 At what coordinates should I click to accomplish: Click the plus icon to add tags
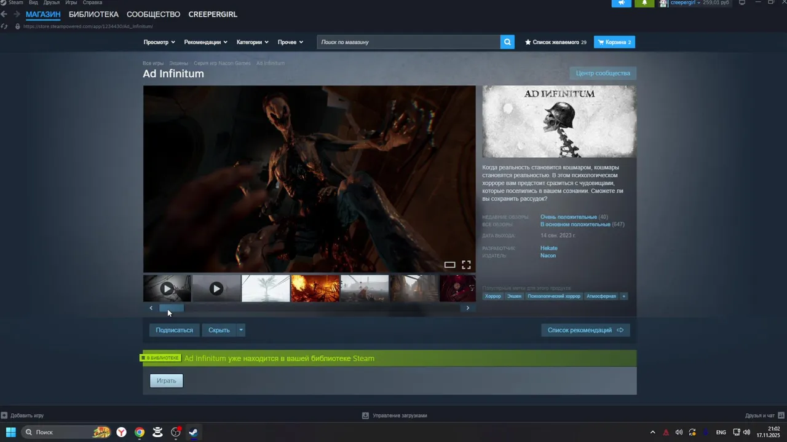click(623, 297)
